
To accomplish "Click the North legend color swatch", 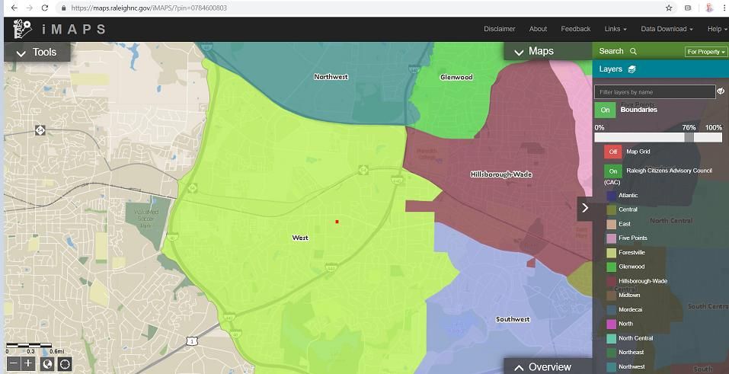I will point(612,324).
